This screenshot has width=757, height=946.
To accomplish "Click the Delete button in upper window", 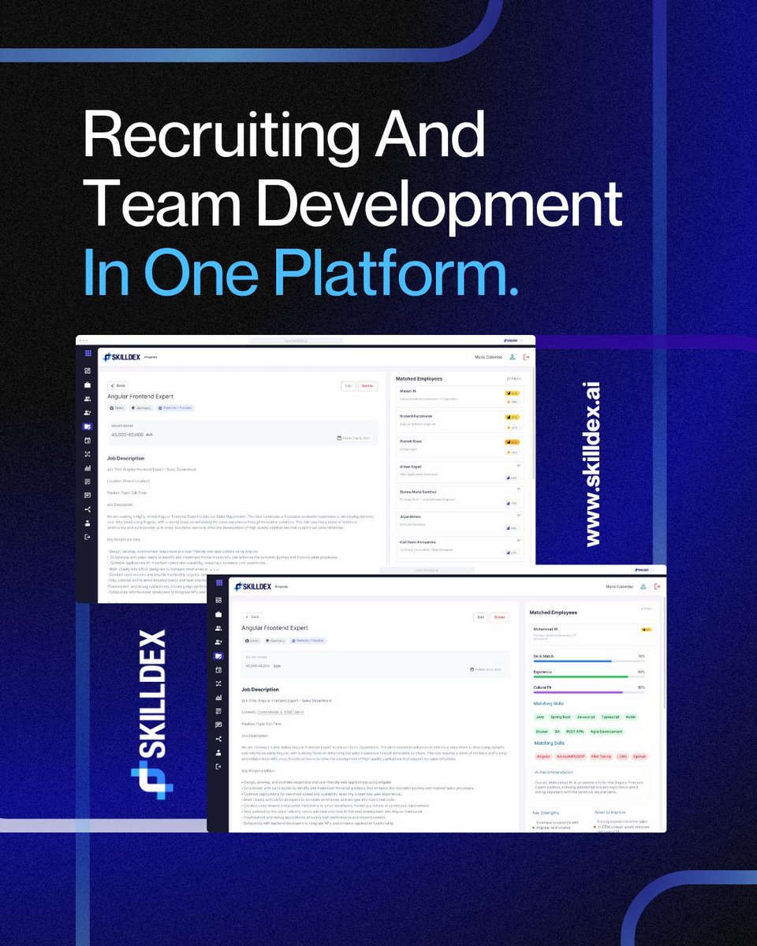I will (367, 385).
